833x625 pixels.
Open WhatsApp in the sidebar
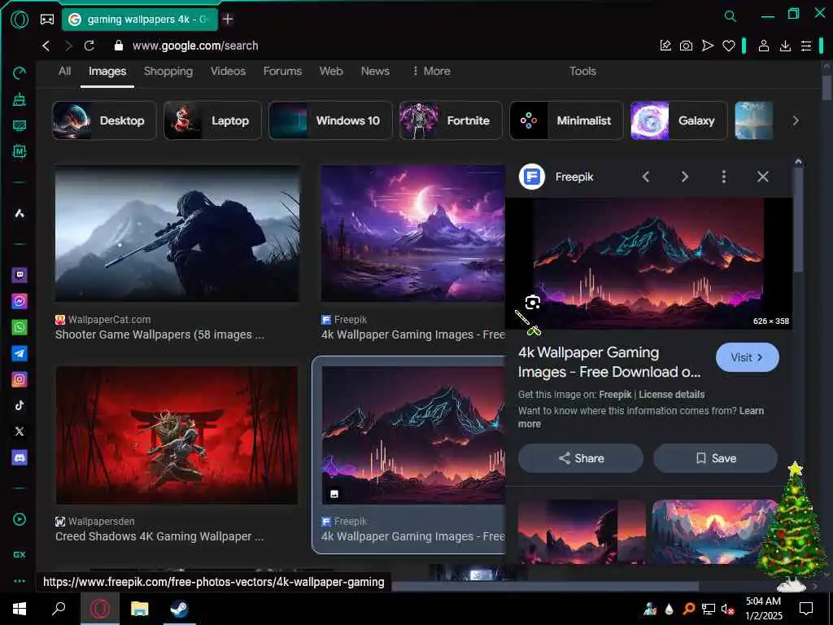point(20,327)
